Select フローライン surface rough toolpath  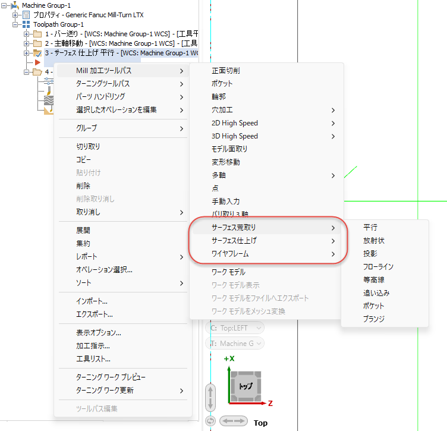click(x=385, y=267)
